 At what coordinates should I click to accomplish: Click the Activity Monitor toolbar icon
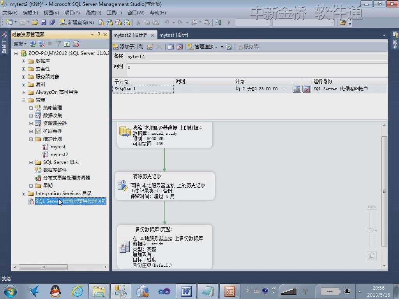pos(218,22)
